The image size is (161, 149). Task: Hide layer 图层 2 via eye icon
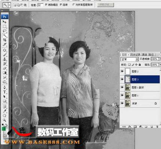(x=122, y=71)
